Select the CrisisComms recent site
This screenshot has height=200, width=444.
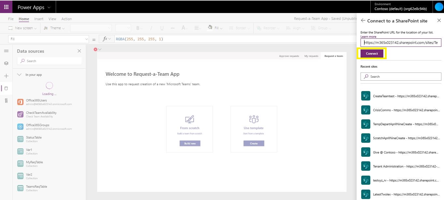click(x=401, y=110)
